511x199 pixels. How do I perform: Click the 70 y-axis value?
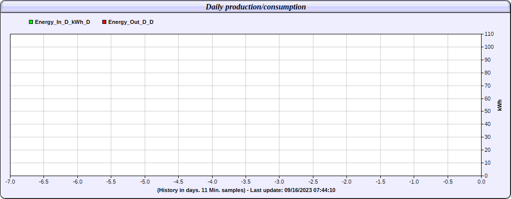click(488, 86)
